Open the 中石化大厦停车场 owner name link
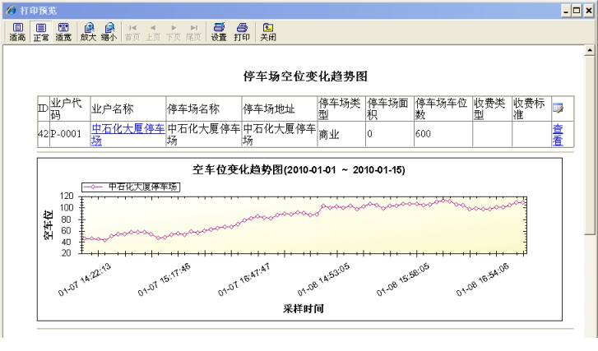Image resolution: width=598 pixels, height=351 pixels. [127, 134]
